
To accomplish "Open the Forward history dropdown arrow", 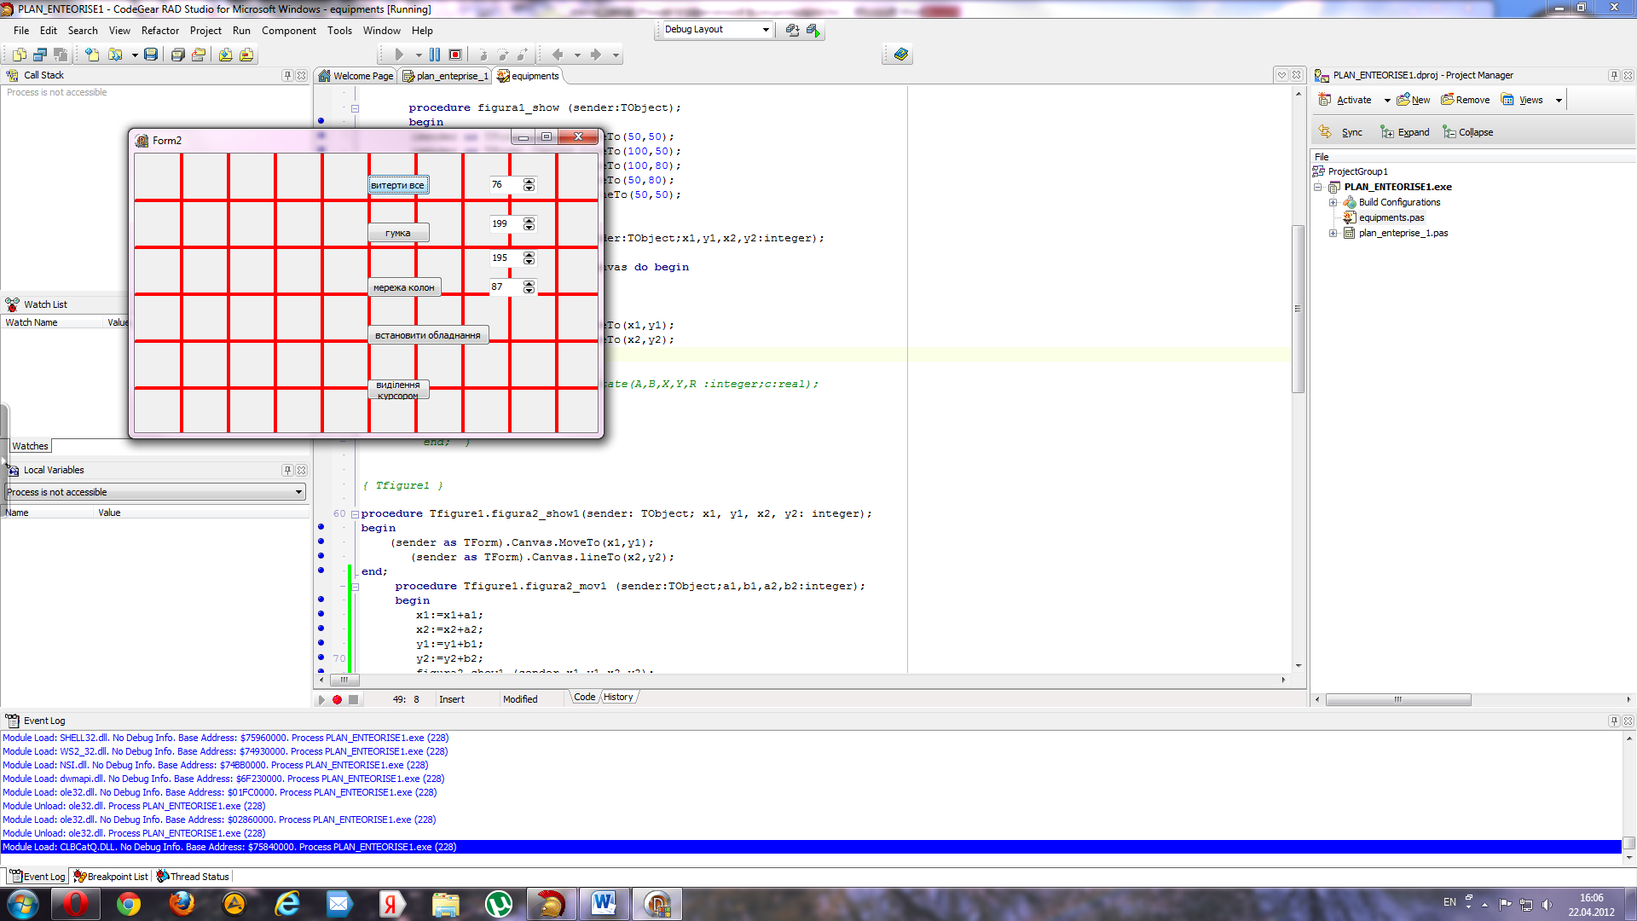I will [x=616, y=55].
